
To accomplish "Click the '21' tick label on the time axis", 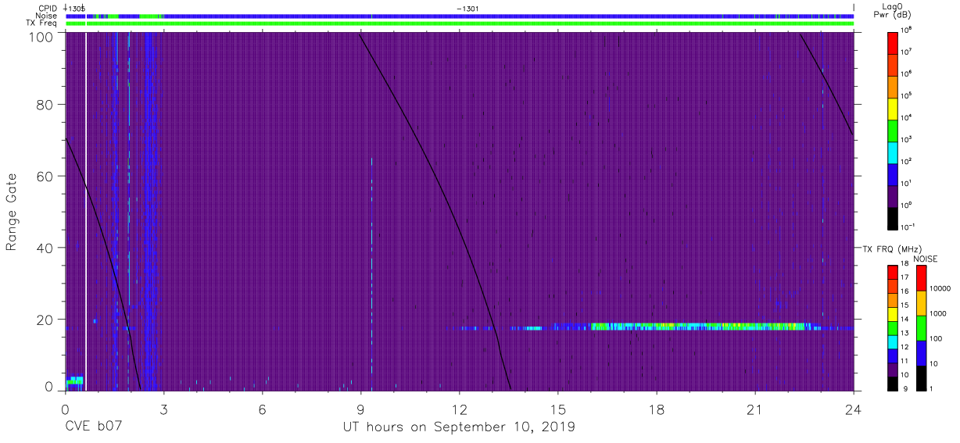I will pyautogui.click(x=754, y=409).
